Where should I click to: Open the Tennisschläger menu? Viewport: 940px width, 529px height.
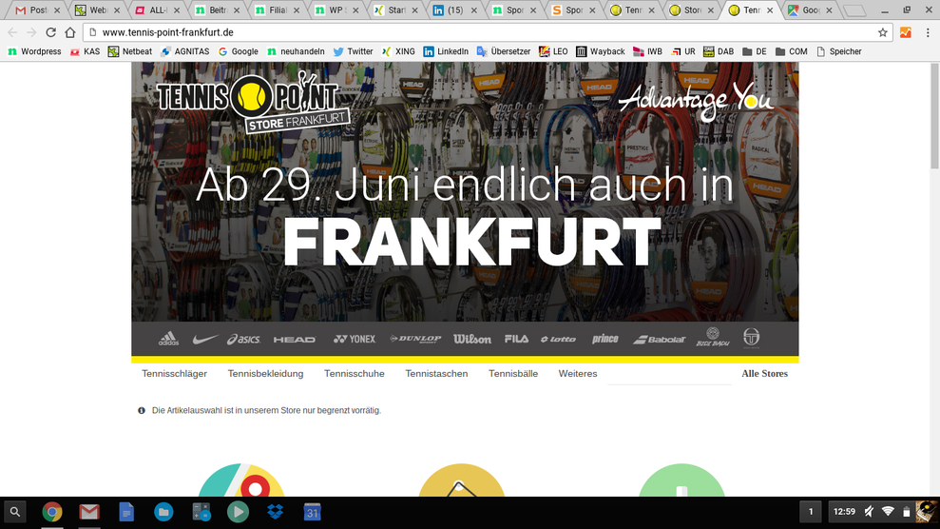175,374
